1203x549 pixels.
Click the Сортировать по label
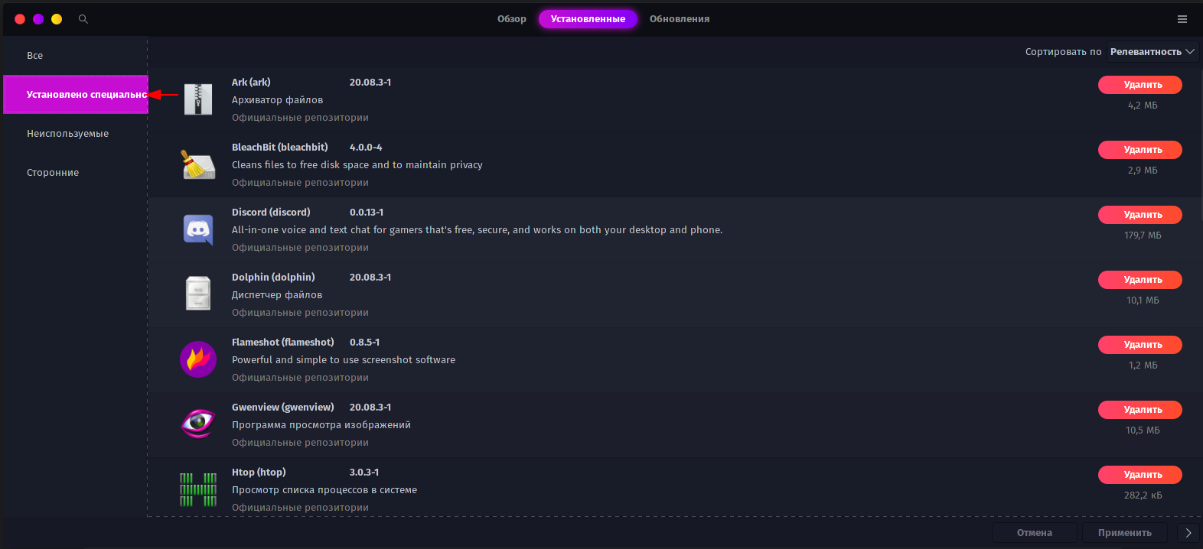pyautogui.click(x=1064, y=52)
